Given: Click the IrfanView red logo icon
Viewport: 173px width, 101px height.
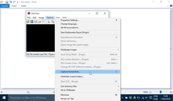Looking at the screenshot, I should coord(29,13).
